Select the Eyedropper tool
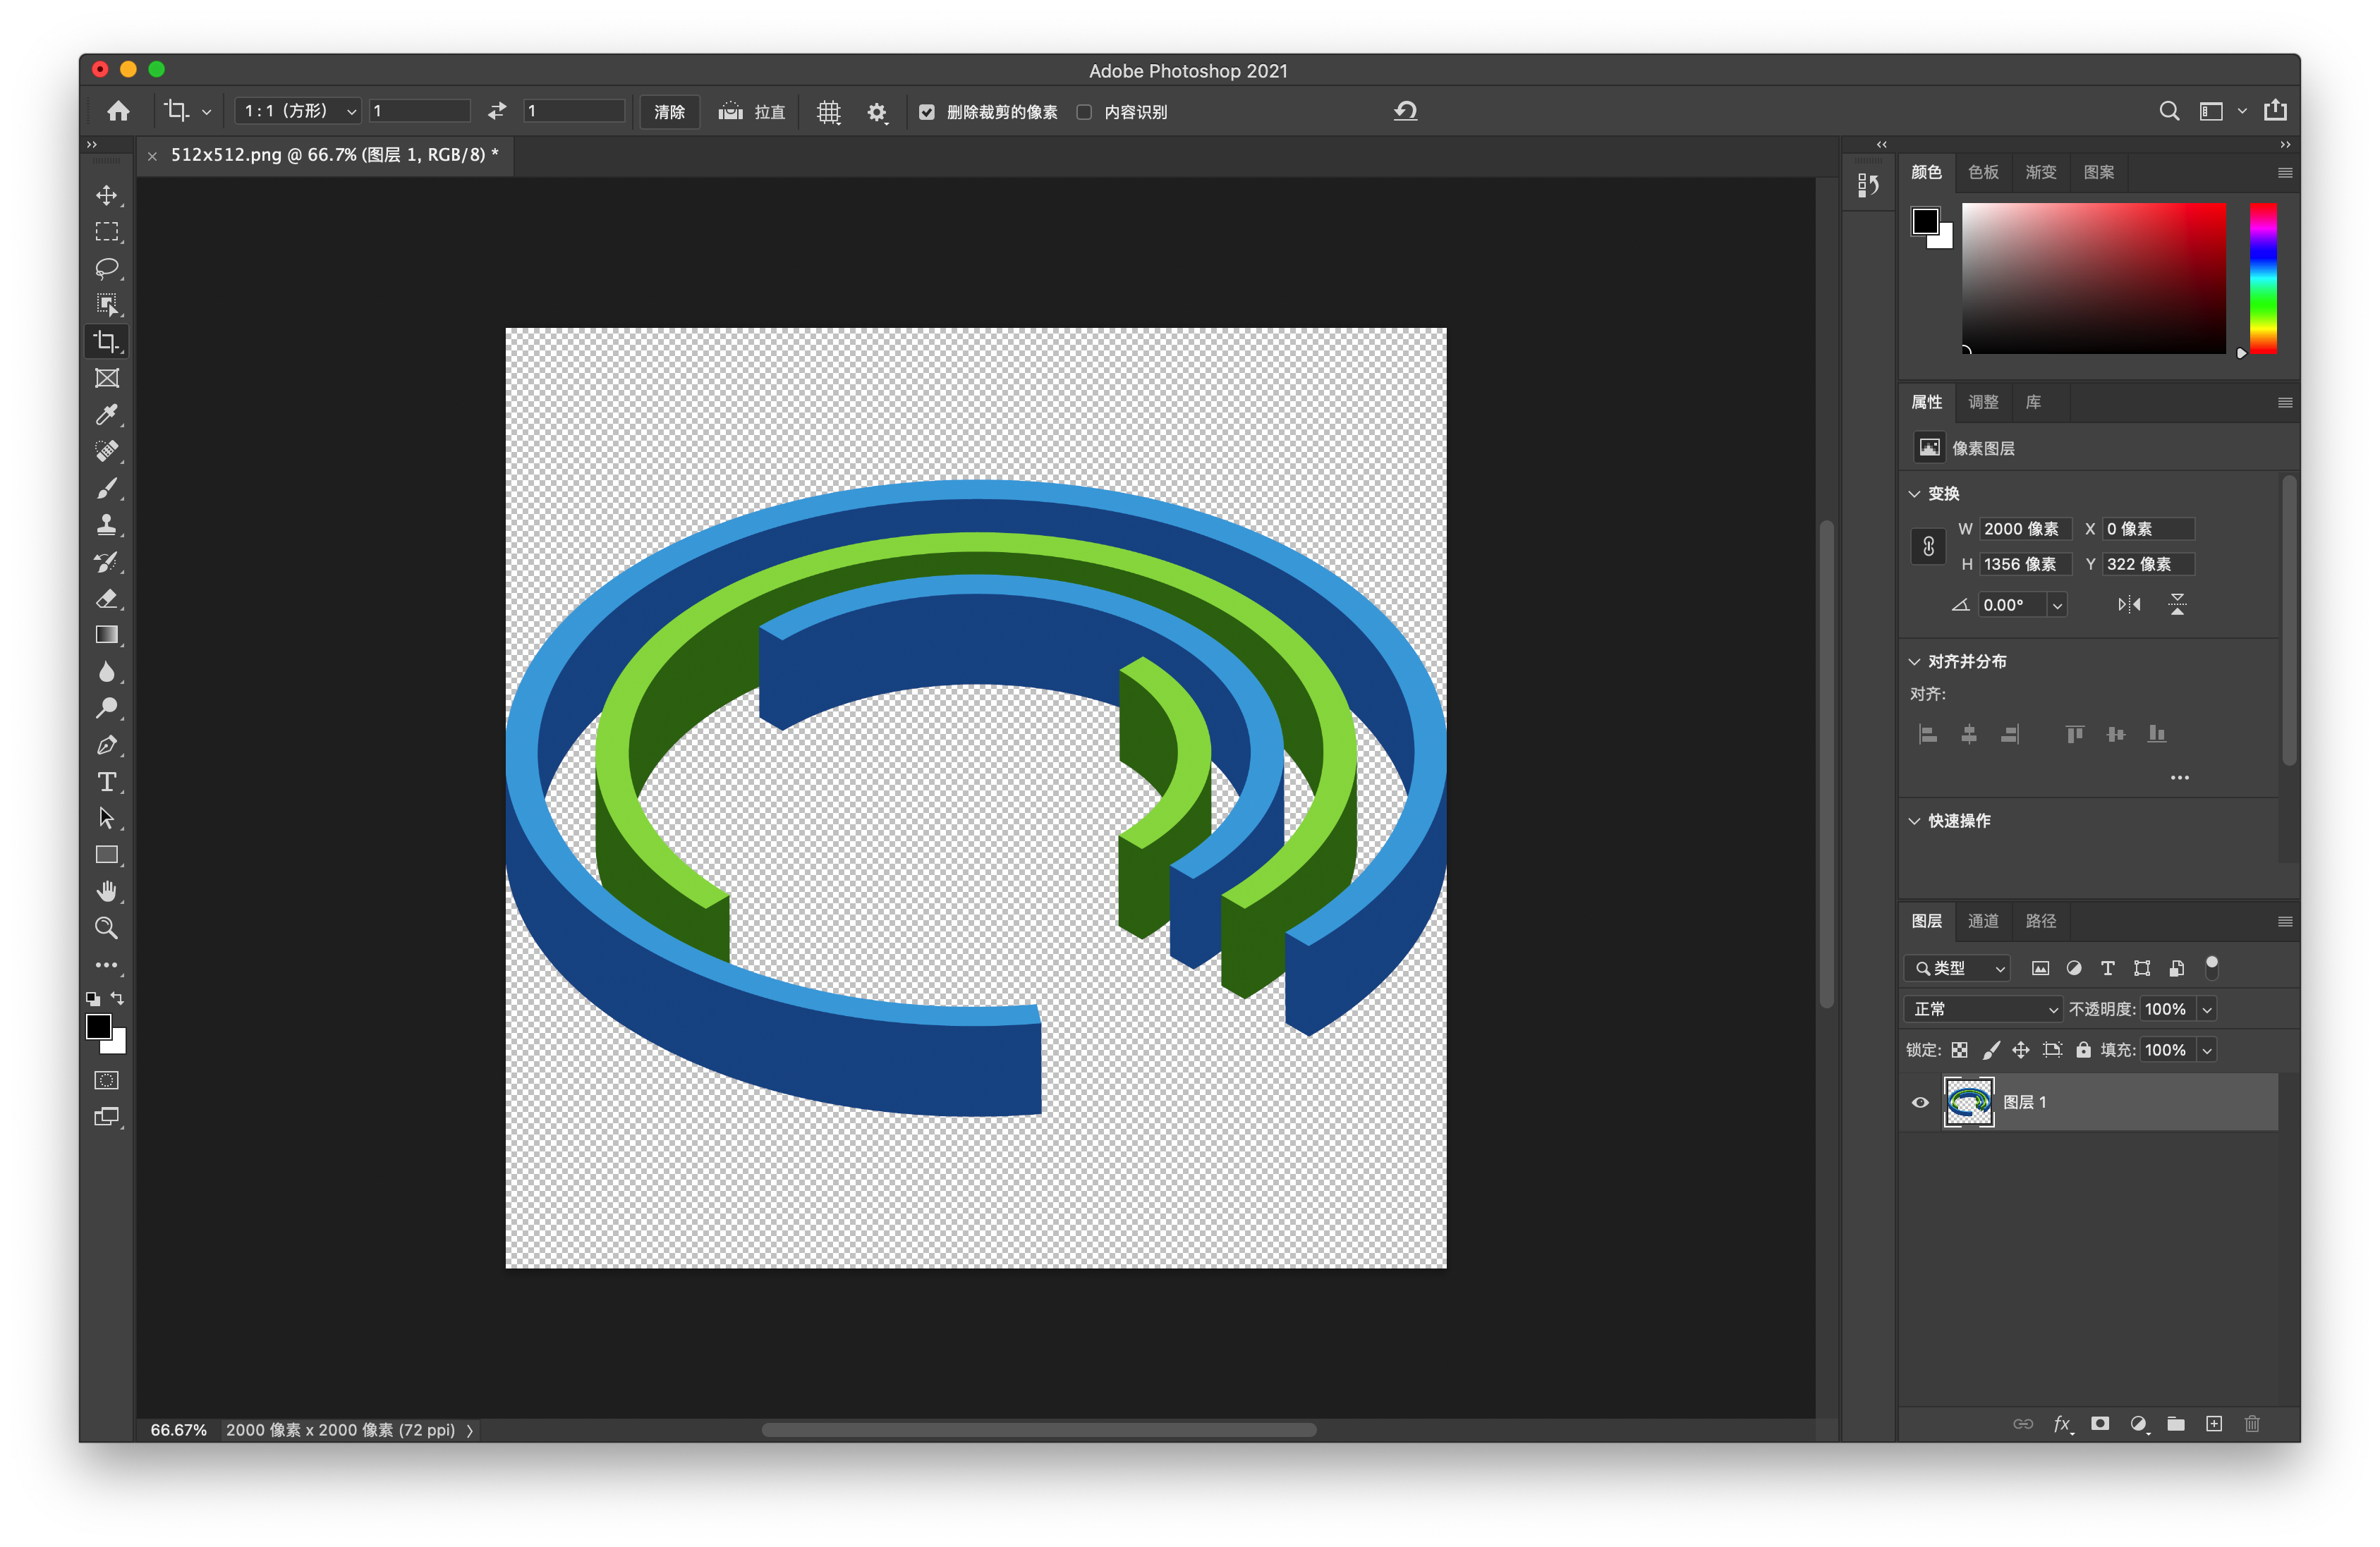 107,415
